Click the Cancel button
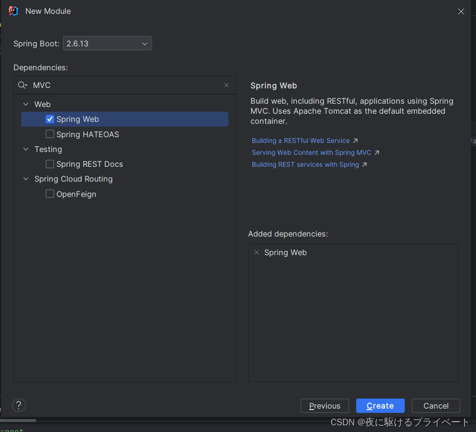 point(436,406)
